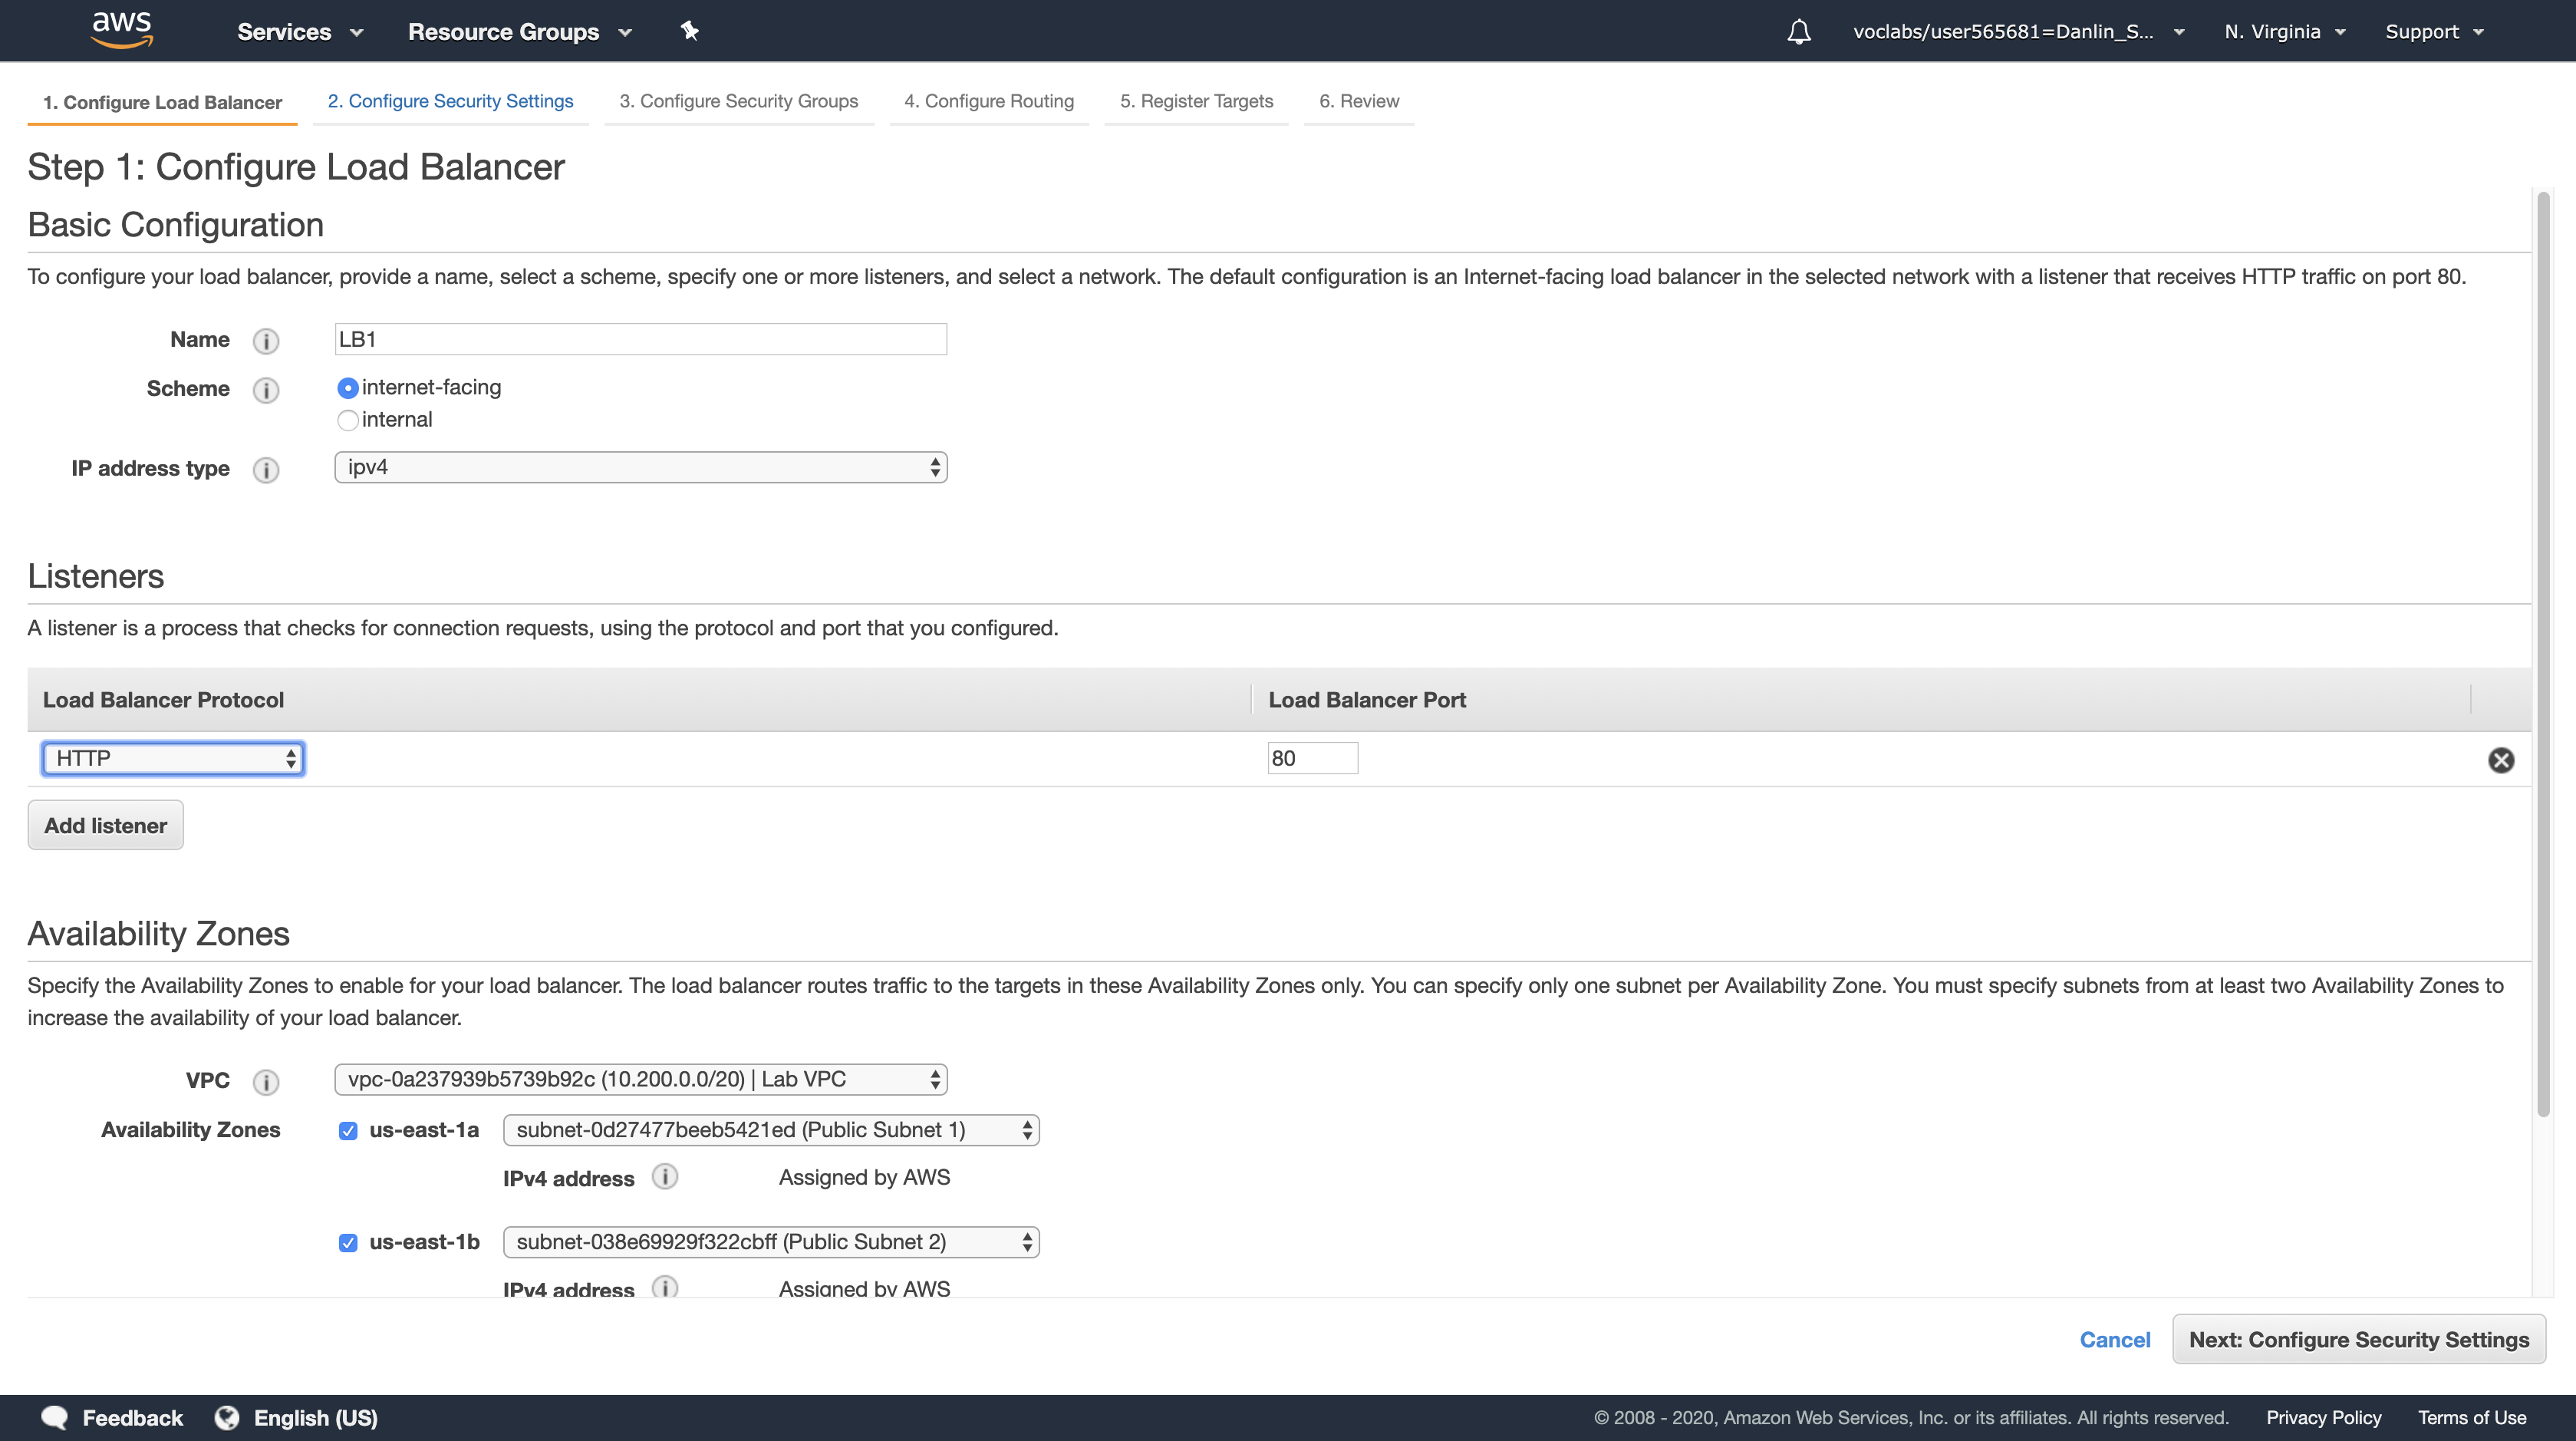Remove the HTTP listener with X icon

(x=2500, y=760)
